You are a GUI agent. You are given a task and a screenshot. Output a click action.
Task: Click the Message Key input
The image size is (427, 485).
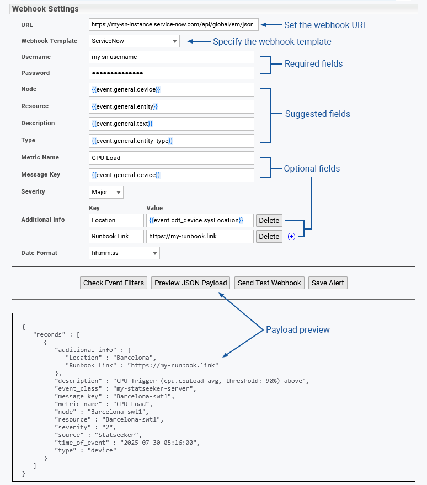tap(171, 175)
